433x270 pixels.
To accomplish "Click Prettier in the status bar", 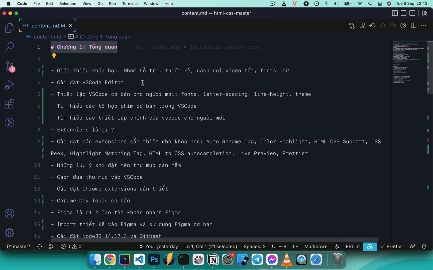I will point(392,246).
